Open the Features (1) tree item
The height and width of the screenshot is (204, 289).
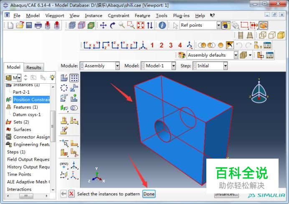pyautogui.click(x=25, y=107)
